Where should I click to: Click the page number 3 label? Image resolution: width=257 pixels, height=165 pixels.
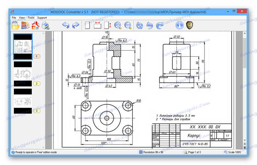click(x=37, y=111)
